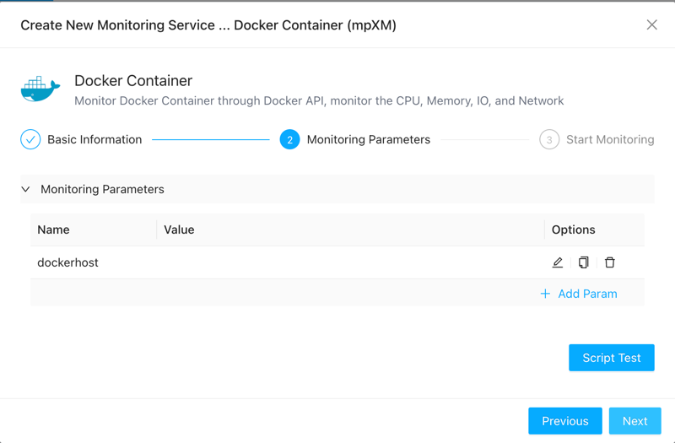This screenshot has height=443, width=675.
Task: Click the Monitoring Parameters panel header title
Action: point(102,189)
